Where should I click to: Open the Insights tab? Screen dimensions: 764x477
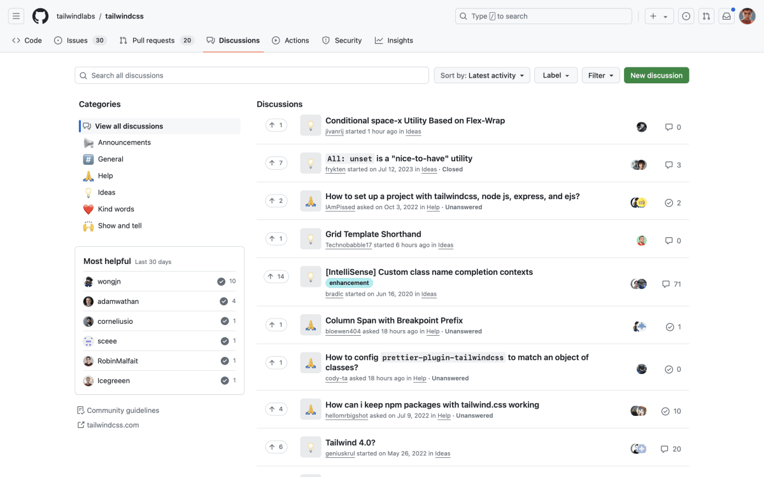[x=394, y=40]
